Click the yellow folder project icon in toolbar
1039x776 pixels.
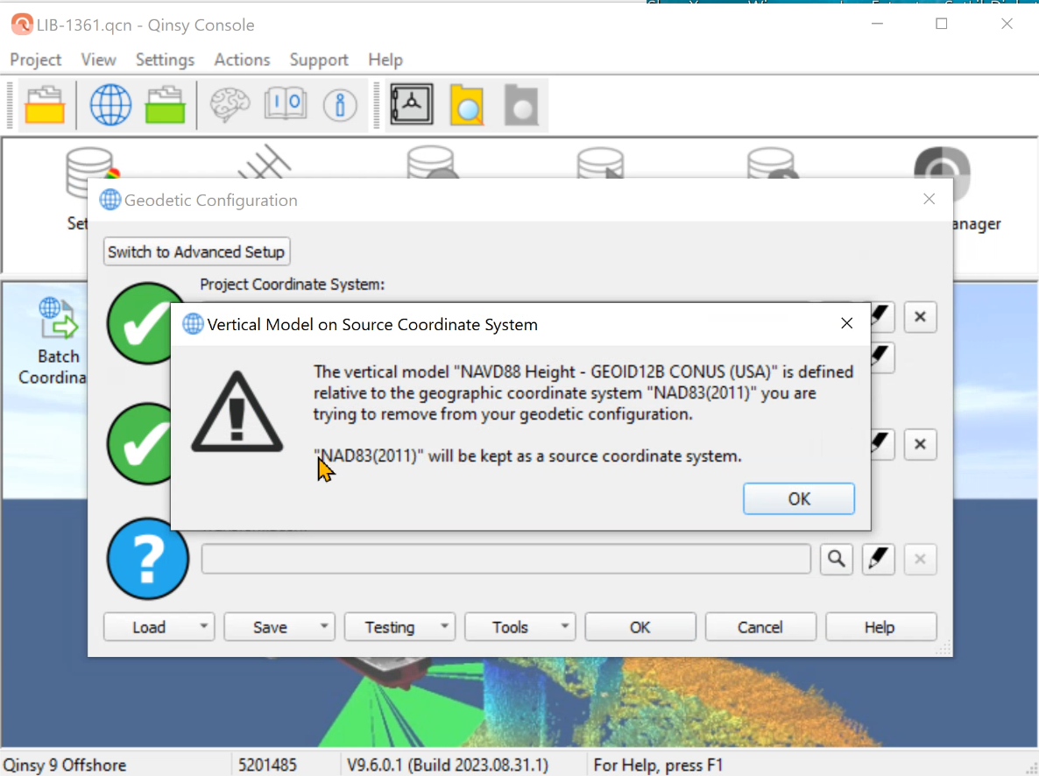(45, 105)
